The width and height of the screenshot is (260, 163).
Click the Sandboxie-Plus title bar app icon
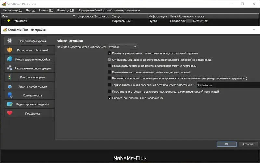click(4, 4)
